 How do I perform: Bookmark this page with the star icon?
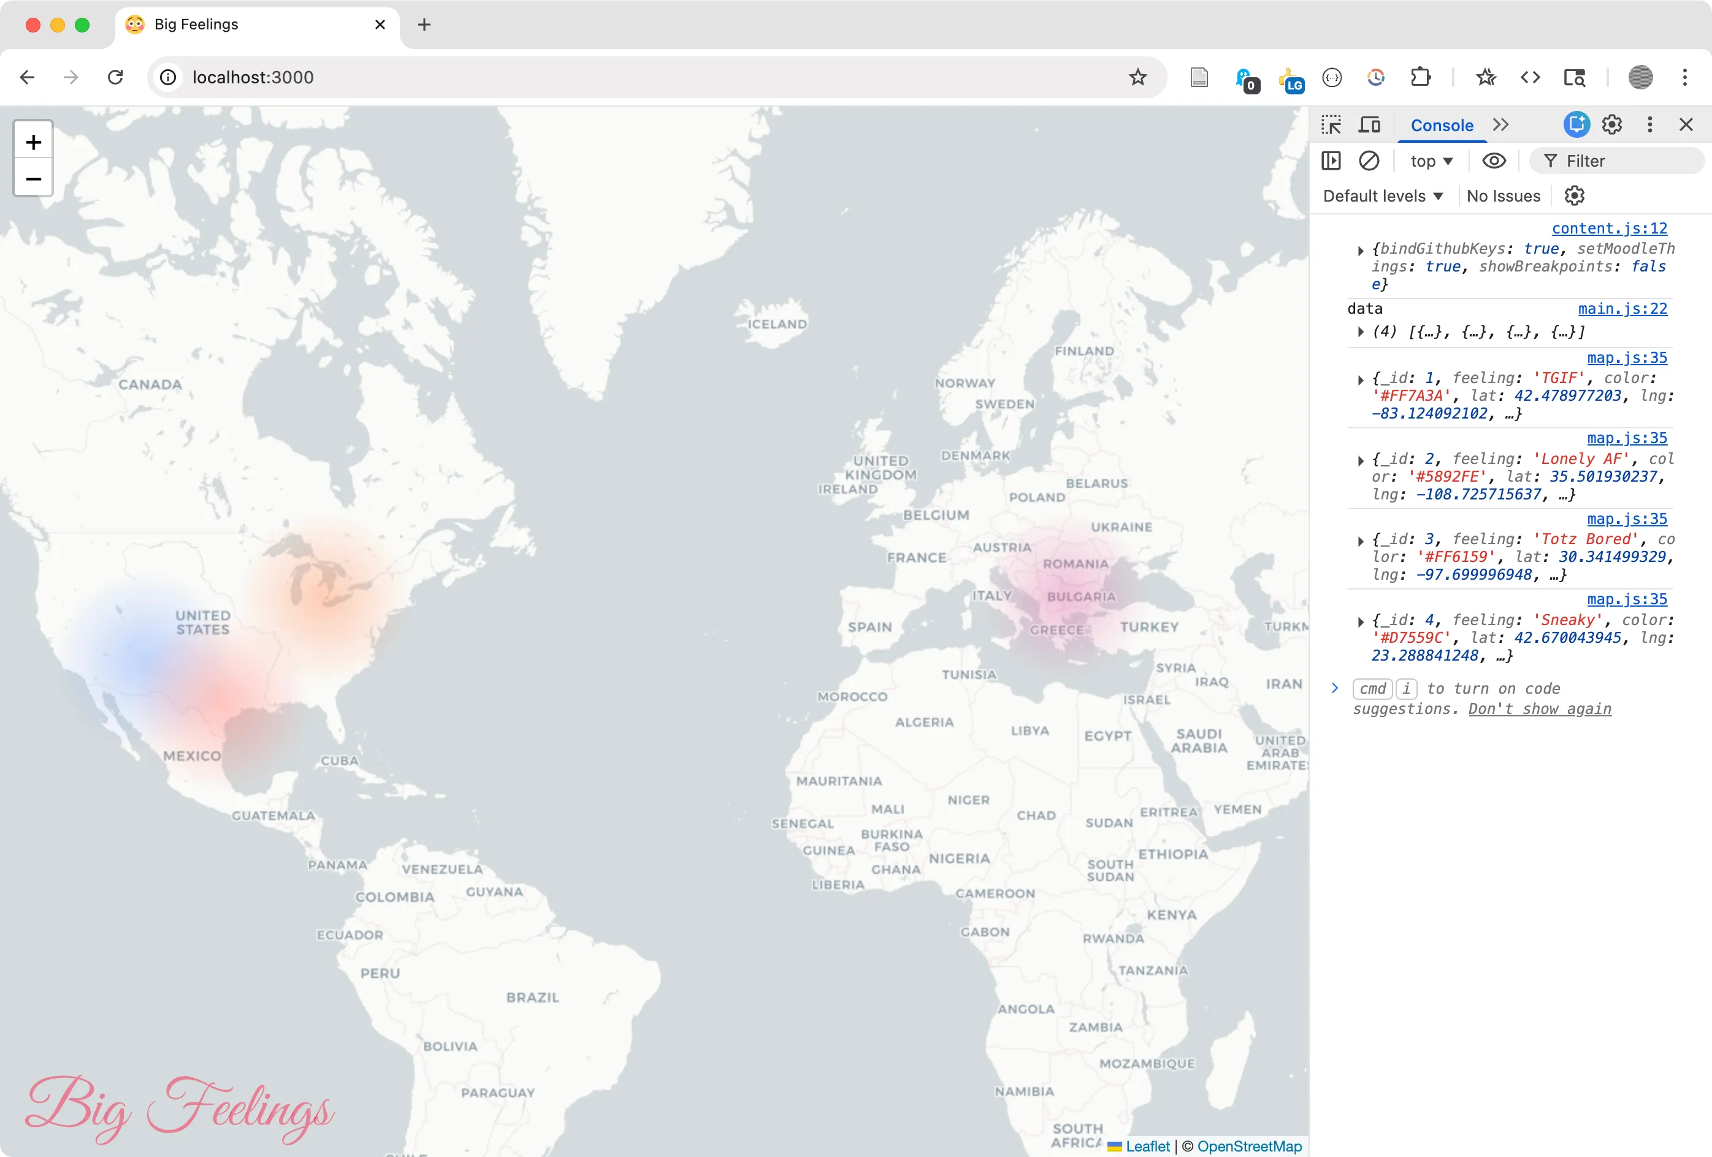[1137, 77]
